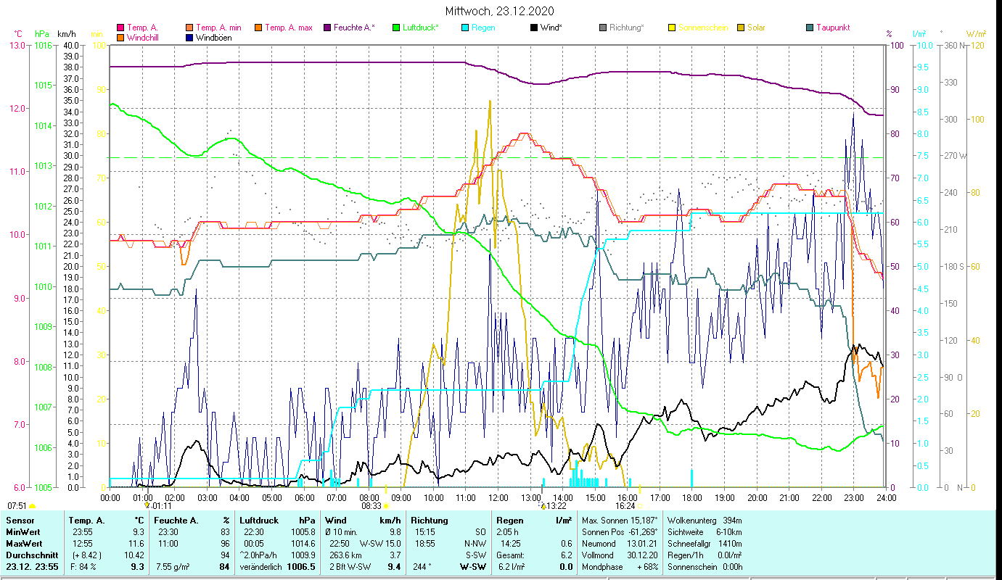The image size is (1002, 580).
Task: Click the Gesamt: rain total label
Action: 511,555
